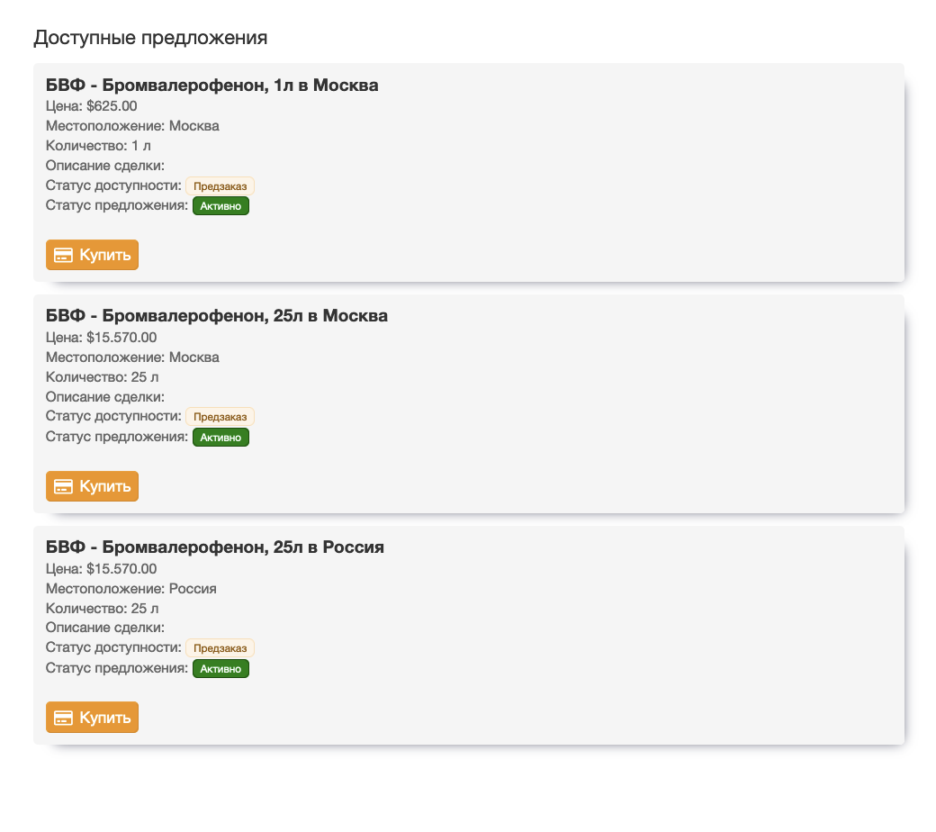Click the Предзаказ badge on the 1л offer

click(x=220, y=186)
